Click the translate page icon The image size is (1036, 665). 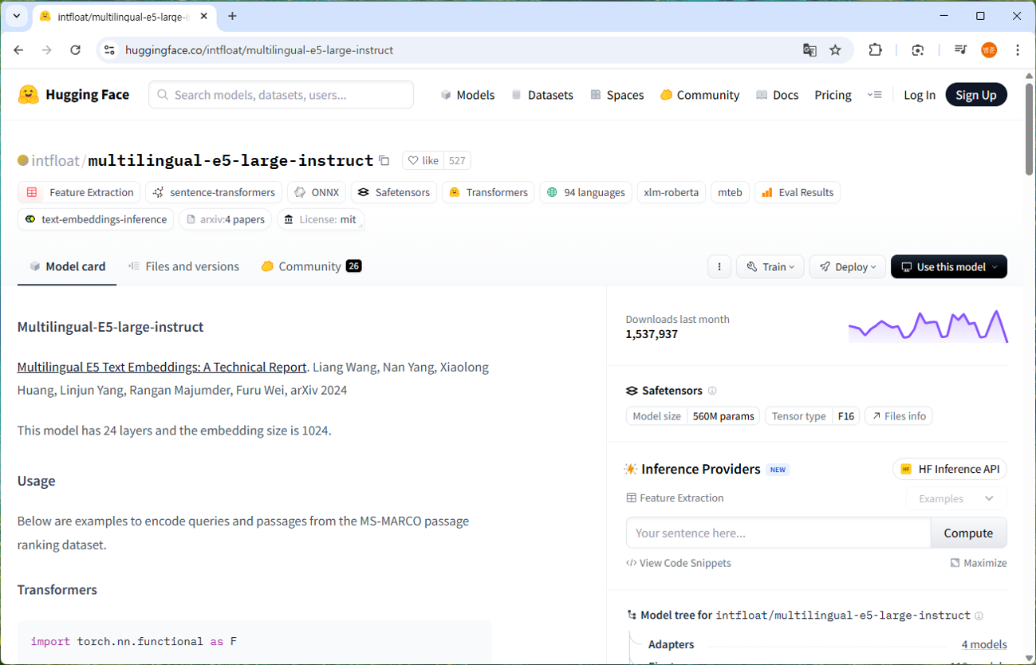pyautogui.click(x=809, y=50)
